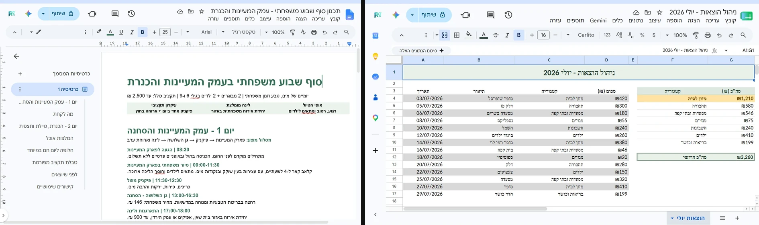
Task: Increase decimal places in Sheets
Action: (619, 35)
